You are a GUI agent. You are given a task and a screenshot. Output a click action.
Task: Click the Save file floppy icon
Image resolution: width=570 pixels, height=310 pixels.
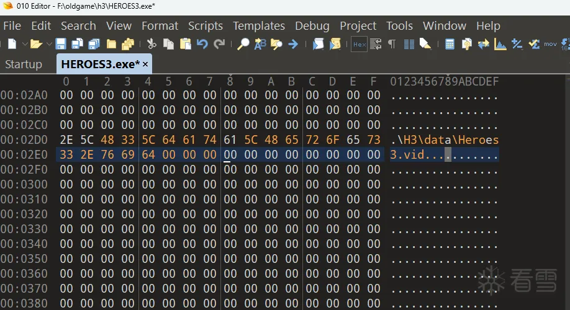(x=61, y=44)
